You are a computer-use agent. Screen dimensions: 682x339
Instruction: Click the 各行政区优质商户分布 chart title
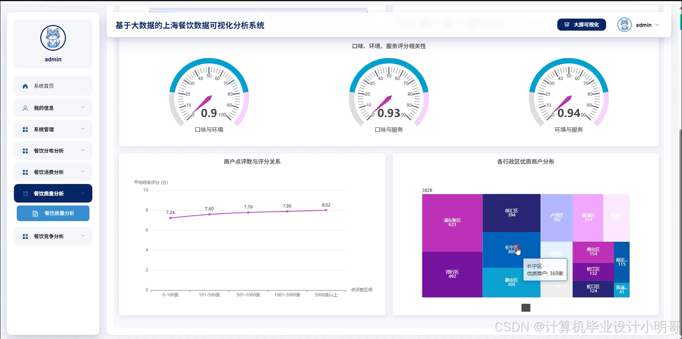click(x=526, y=162)
